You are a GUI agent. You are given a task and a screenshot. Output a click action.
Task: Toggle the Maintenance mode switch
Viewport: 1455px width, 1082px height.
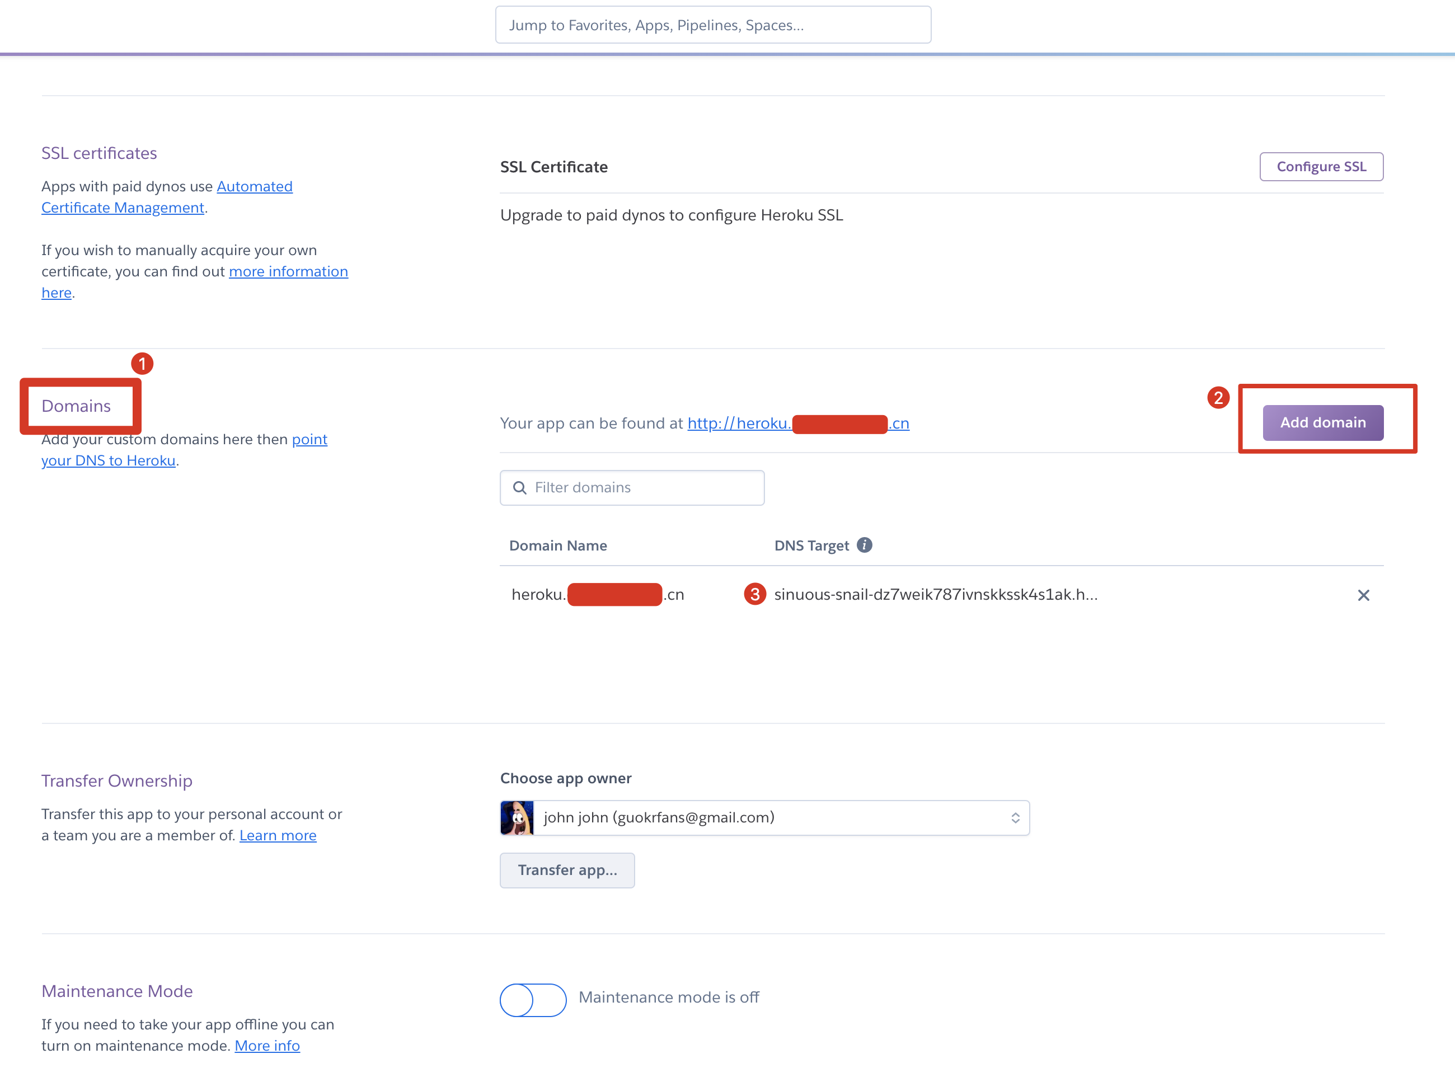coord(533,999)
